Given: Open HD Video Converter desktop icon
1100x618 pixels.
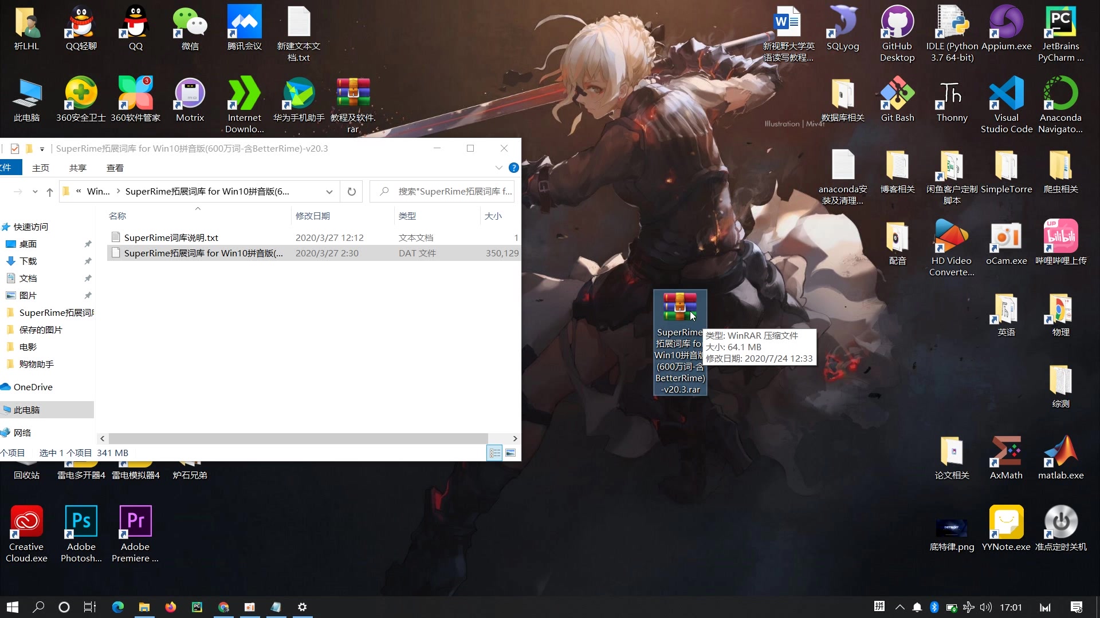Looking at the screenshot, I should 952,248.
